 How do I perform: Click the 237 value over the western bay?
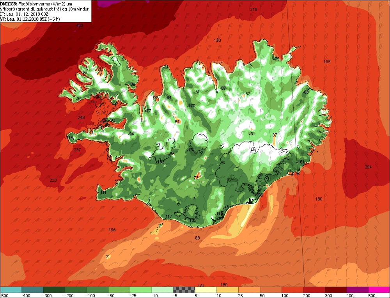pyautogui.click(x=77, y=150)
